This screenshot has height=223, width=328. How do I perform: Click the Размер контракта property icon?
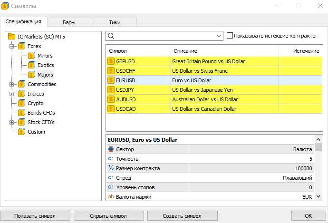click(x=111, y=168)
